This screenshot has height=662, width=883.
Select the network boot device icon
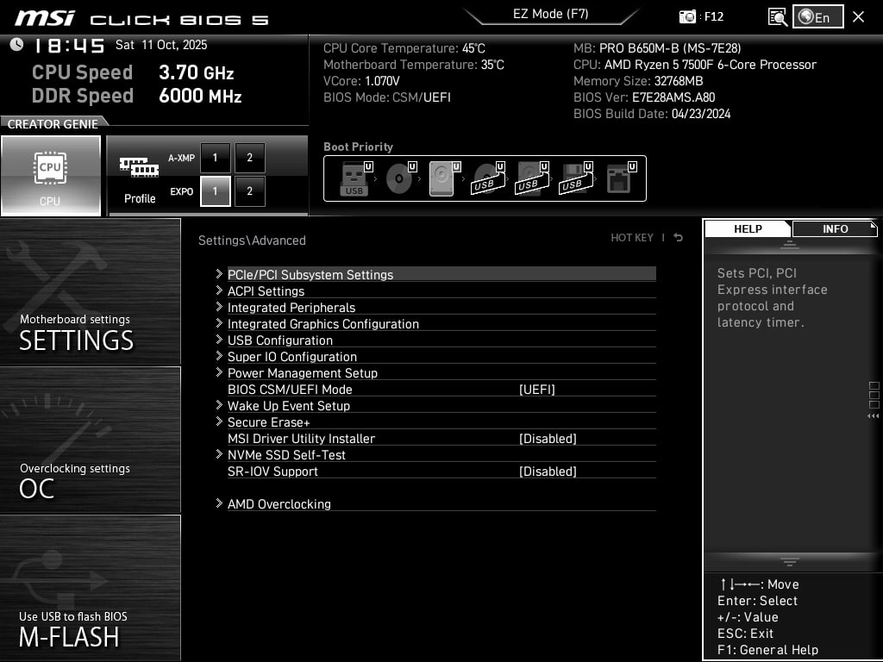pos(618,179)
